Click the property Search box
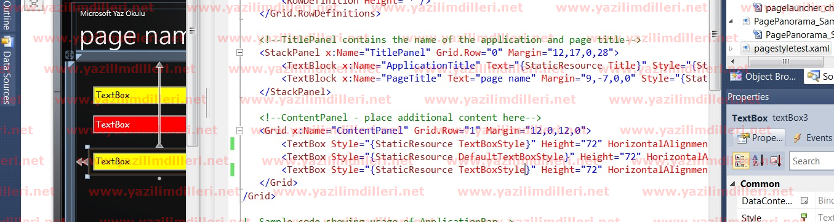 (x=812, y=161)
